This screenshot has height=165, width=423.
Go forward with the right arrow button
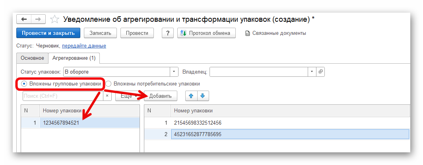click(x=38, y=19)
